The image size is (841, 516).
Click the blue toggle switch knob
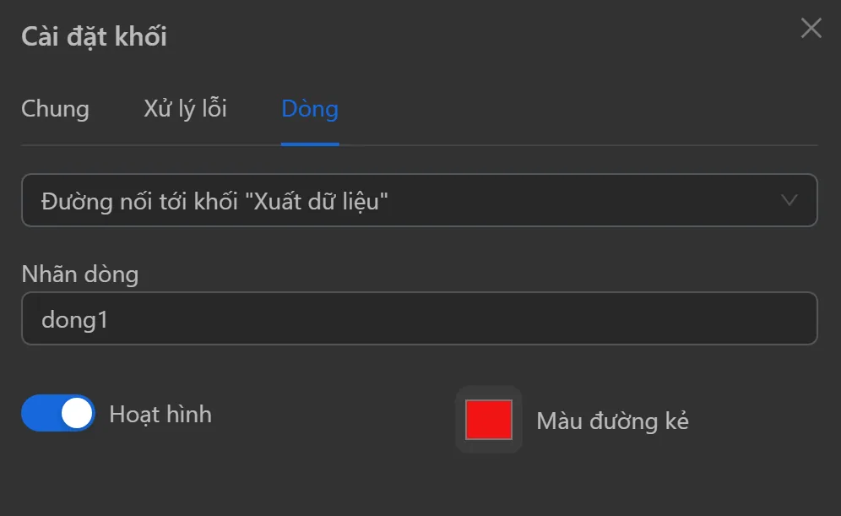(75, 414)
